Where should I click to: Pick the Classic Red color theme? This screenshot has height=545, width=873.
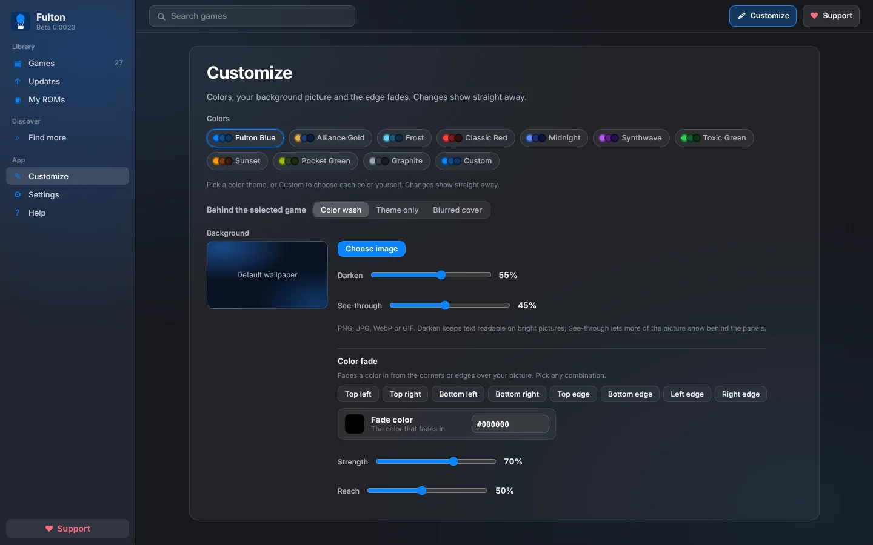[476, 138]
